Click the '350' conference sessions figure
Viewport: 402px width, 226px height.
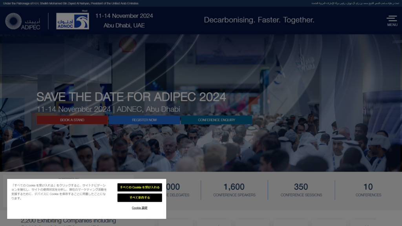pyautogui.click(x=301, y=187)
